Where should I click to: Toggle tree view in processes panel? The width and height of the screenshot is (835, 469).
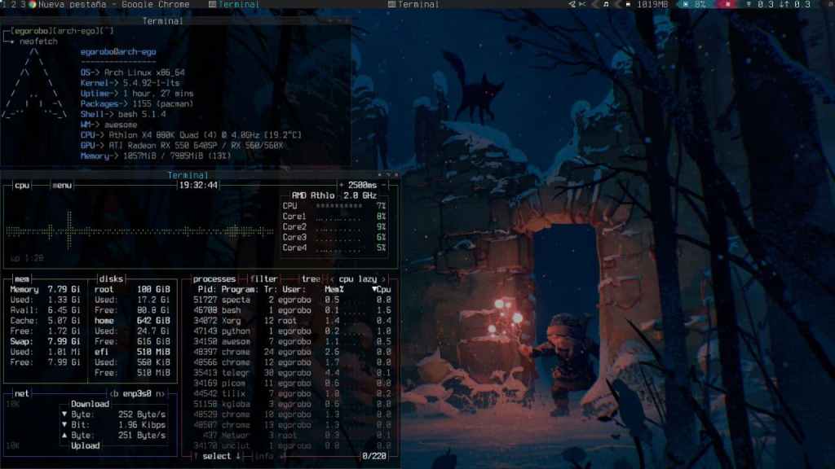point(311,278)
